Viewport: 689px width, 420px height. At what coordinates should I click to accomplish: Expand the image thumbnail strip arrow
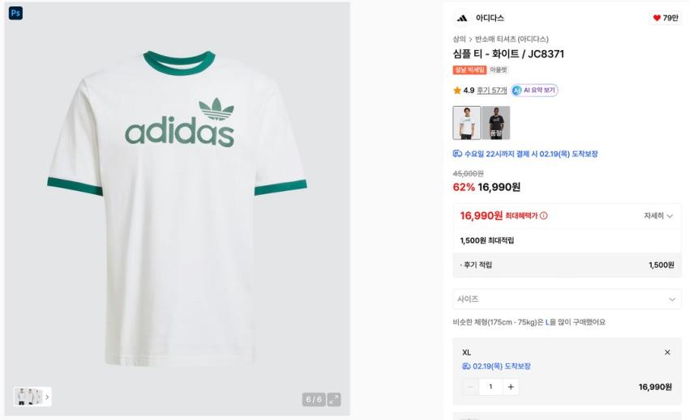pos(47,397)
